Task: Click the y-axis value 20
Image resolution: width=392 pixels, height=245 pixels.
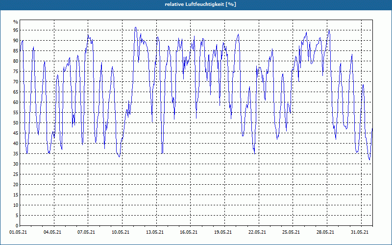Action: (x=16, y=185)
